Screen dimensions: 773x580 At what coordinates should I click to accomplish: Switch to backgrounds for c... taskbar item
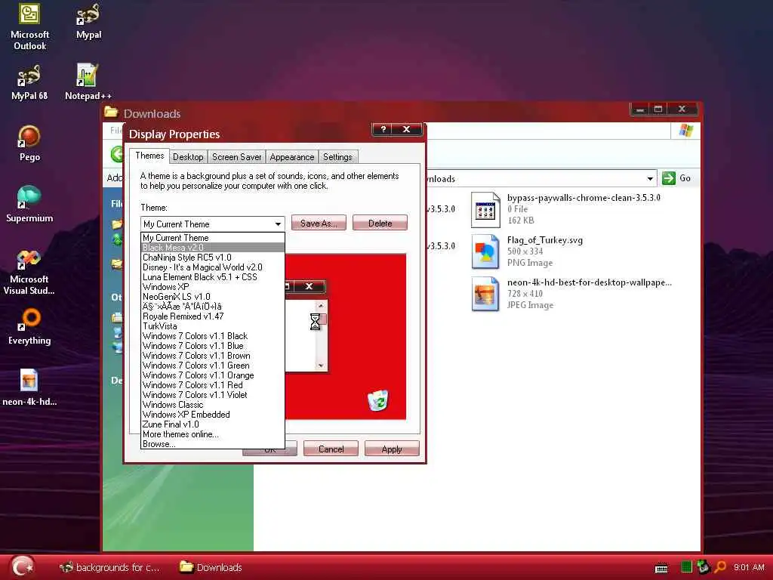click(x=109, y=567)
